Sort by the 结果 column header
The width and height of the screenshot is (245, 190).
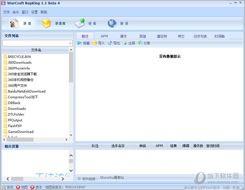tap(174, 146)
